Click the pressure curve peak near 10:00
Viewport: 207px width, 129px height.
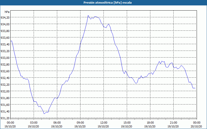point(88,15)
